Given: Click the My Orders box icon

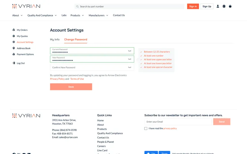Looking at the screenshot, I should [14, 30].
